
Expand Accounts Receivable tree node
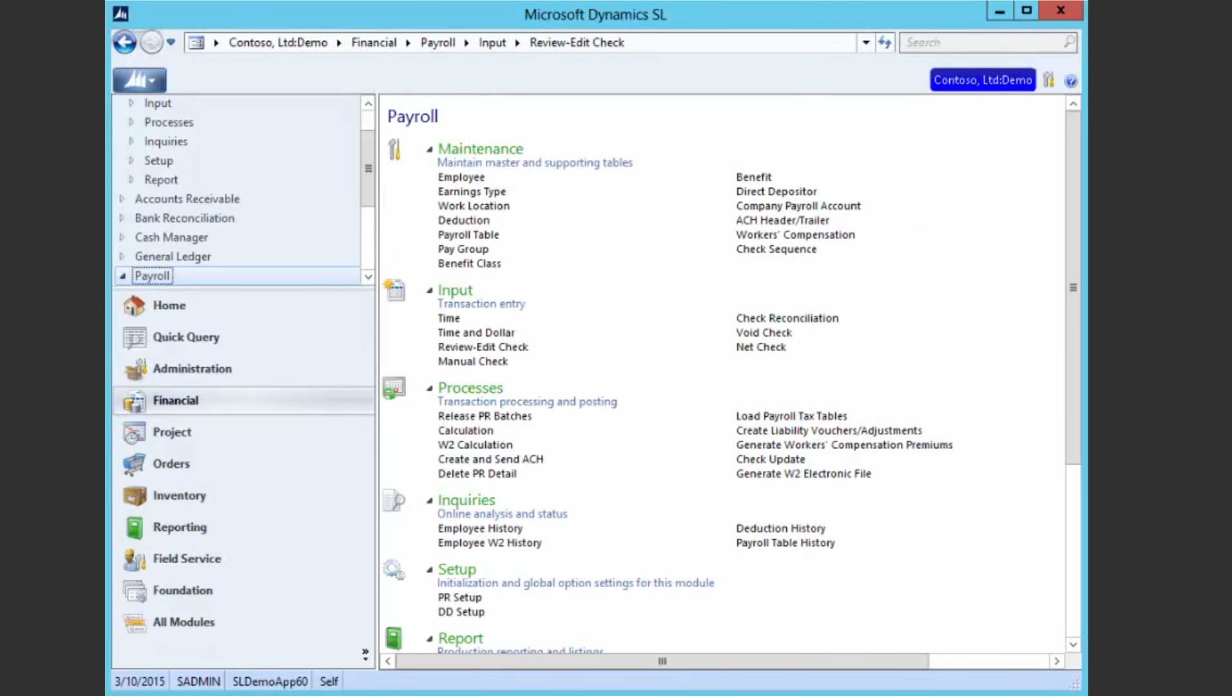pos(122,199)
